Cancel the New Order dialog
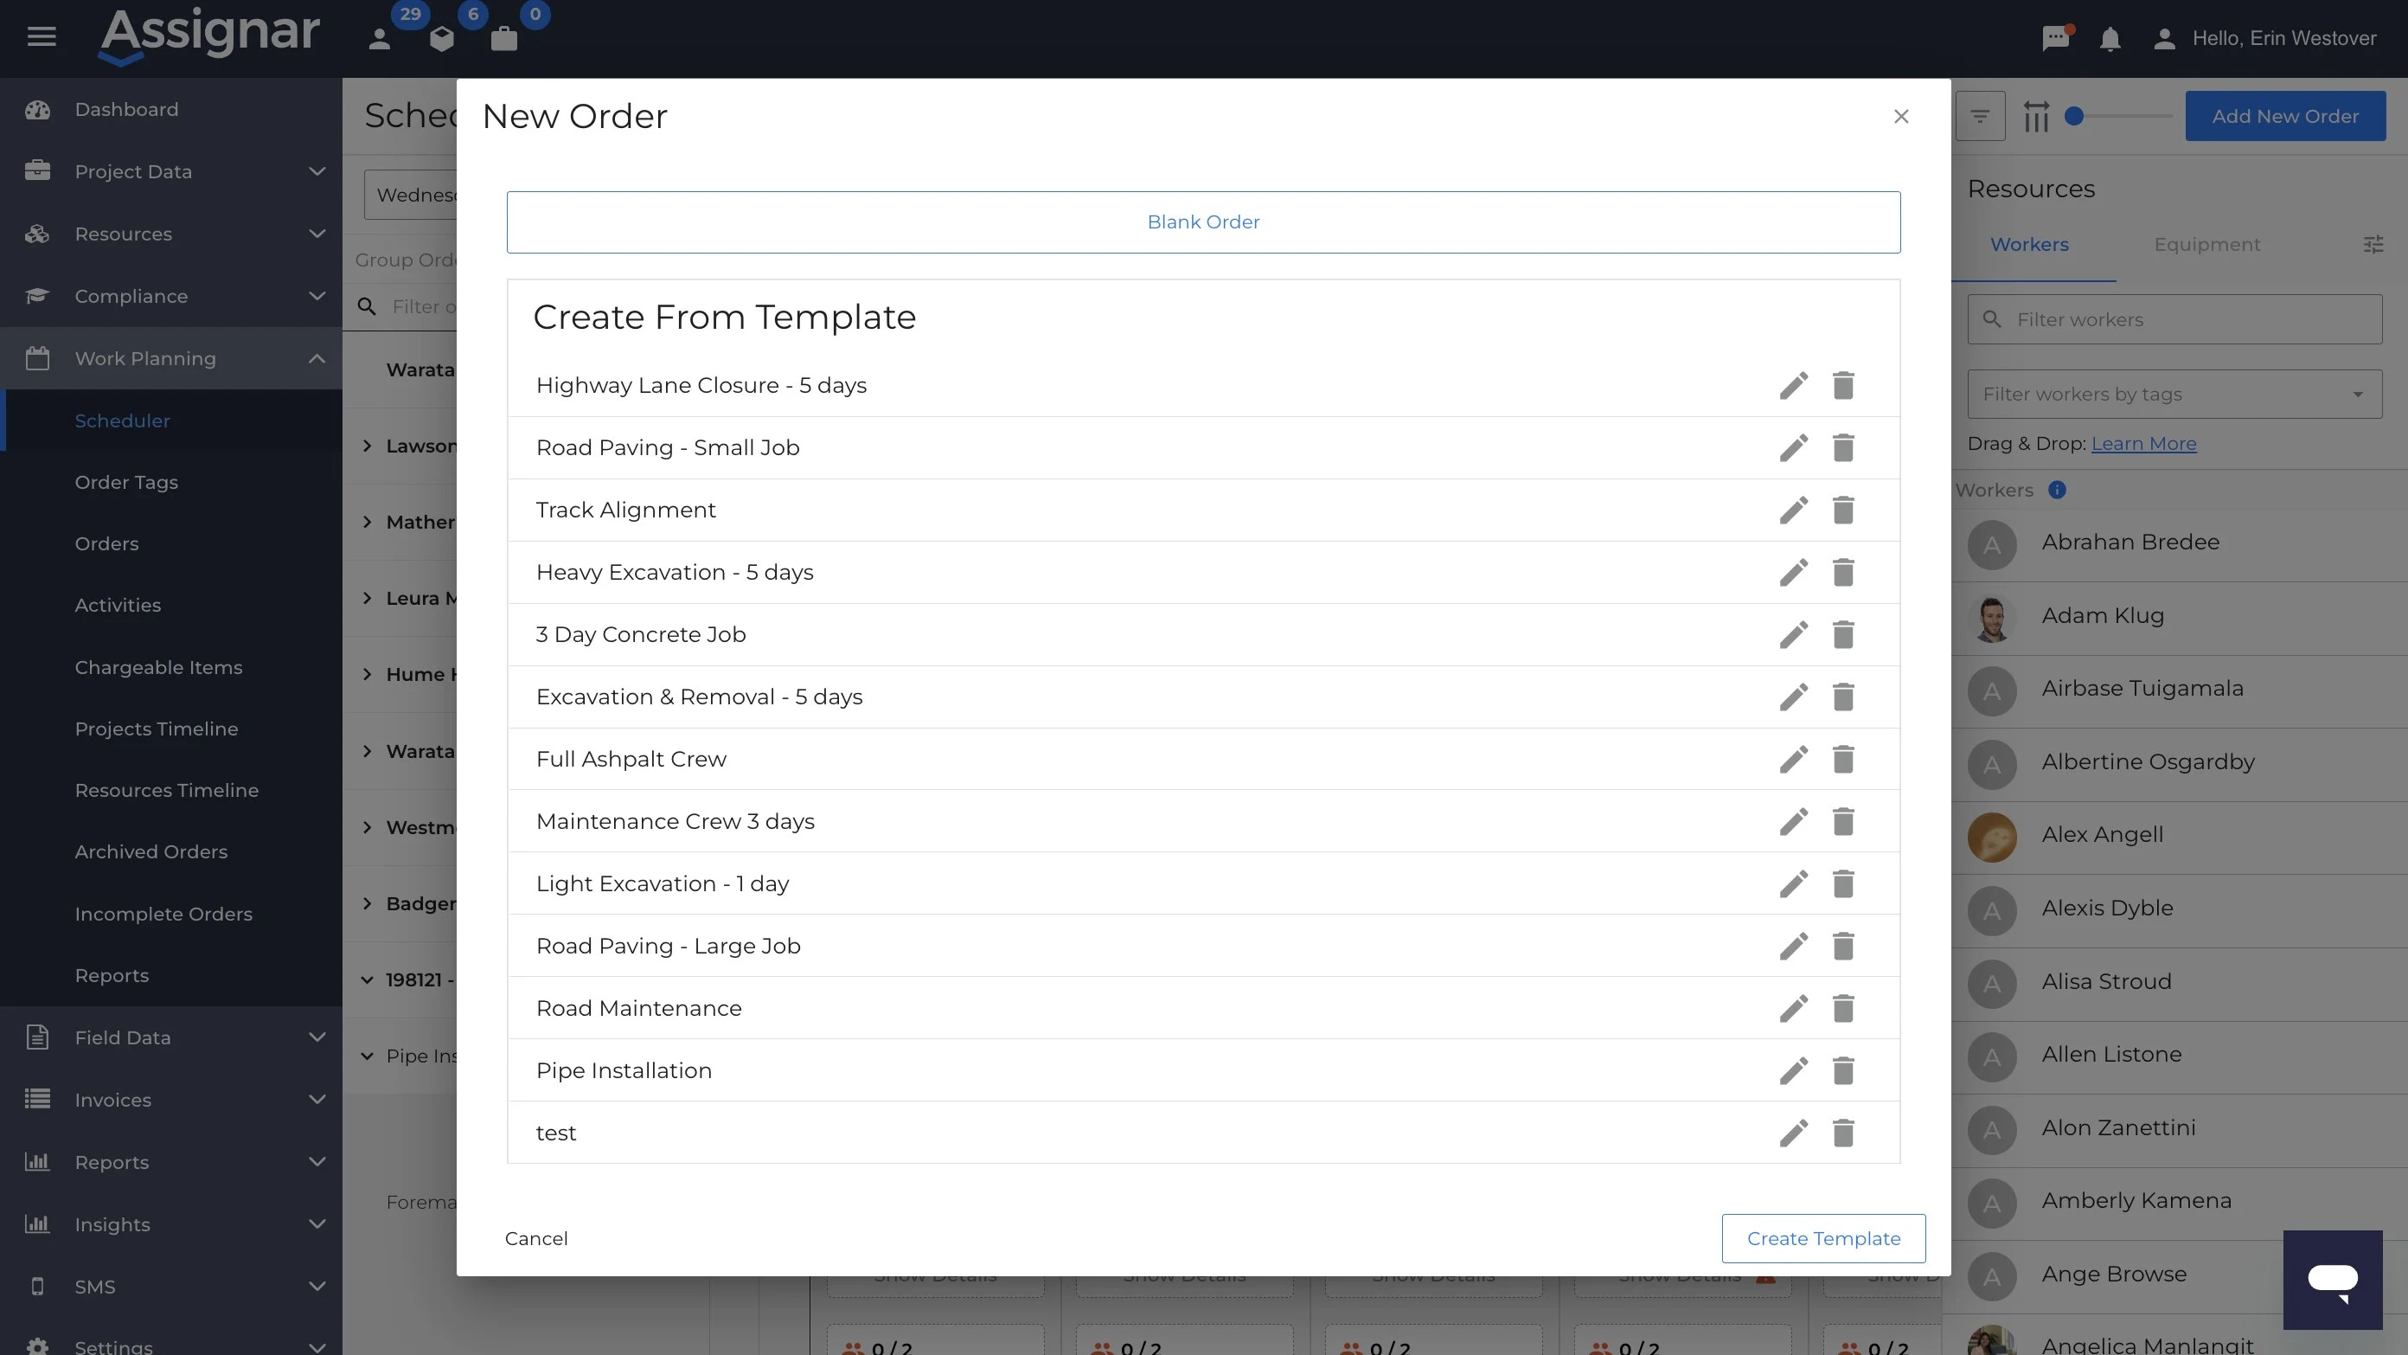Screen dimensions: 2408x1355 535,1238
